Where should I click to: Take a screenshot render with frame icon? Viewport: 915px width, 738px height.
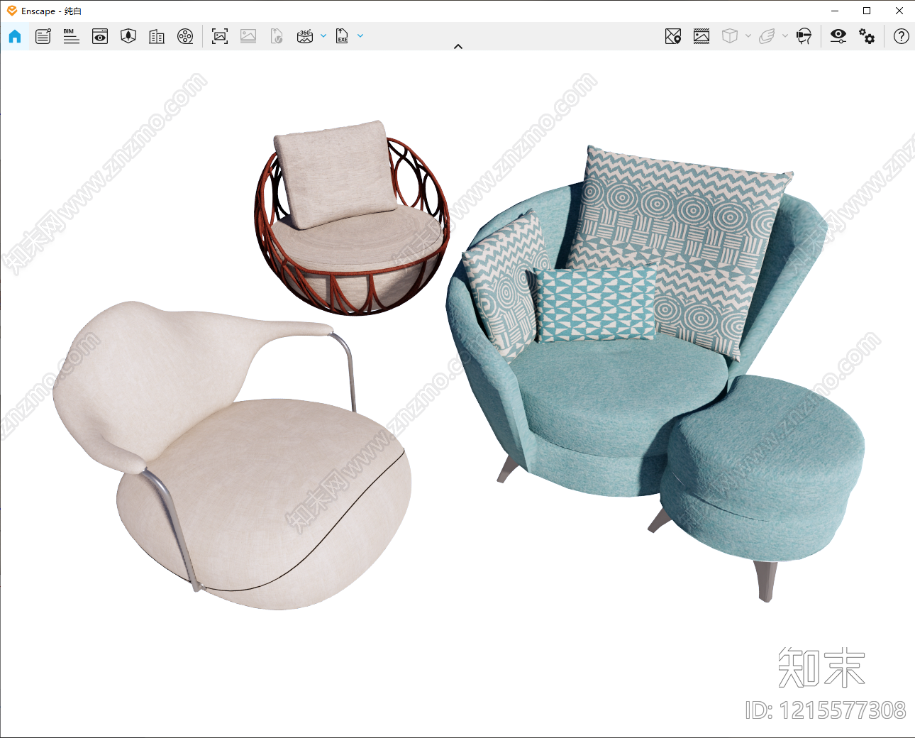click(x=220, y=36)
